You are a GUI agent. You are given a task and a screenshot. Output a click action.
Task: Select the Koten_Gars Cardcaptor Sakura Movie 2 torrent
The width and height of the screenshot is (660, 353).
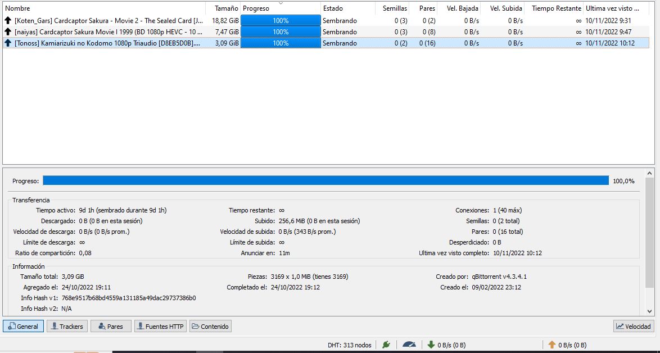[x=326, y=20]
